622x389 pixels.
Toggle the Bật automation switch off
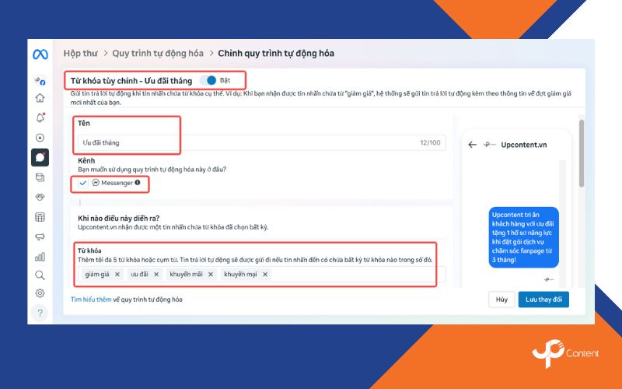click(208, 80)
